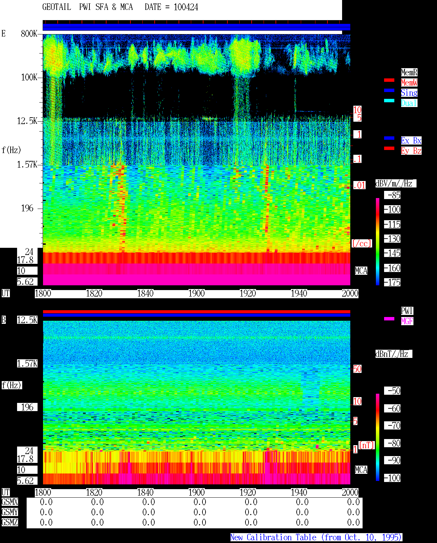Click the .01 density scale tick label
The width and height of the screenshot is (437, 543).
(359, 185)
